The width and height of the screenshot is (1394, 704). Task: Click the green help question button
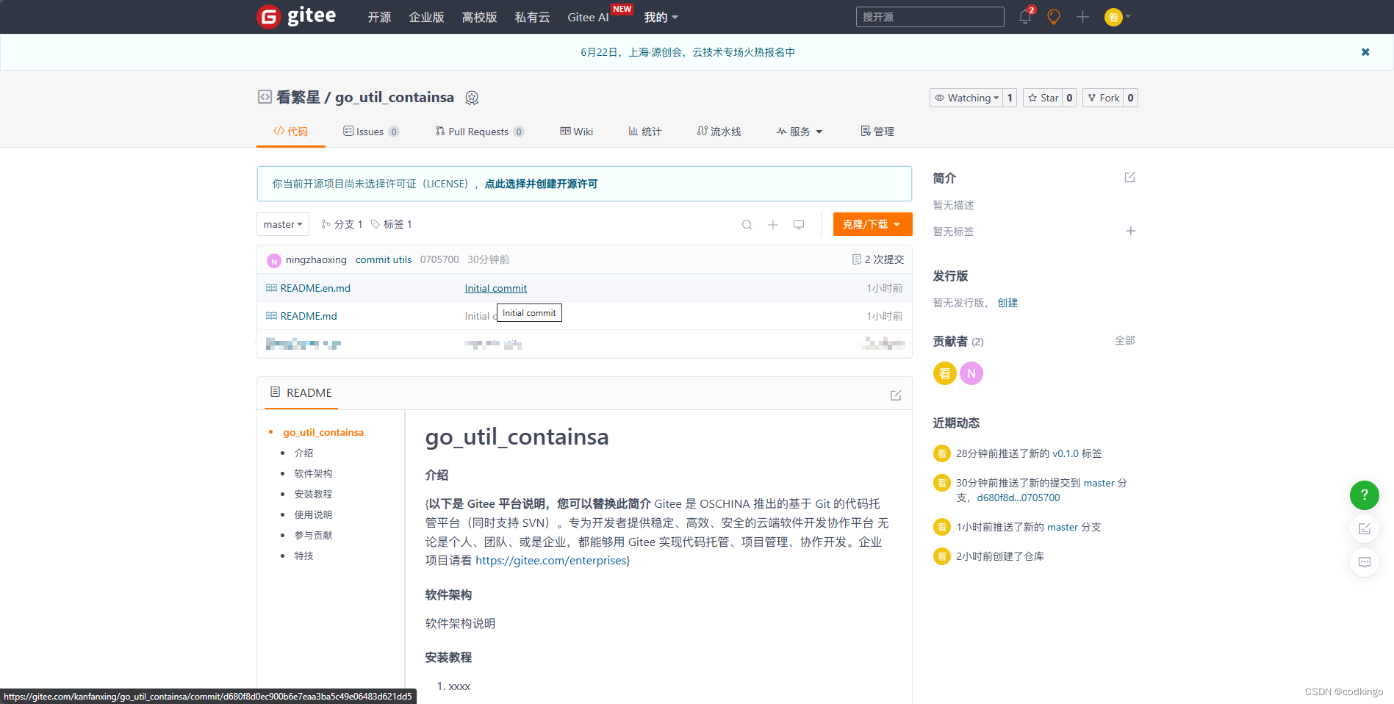[1365, 495]
